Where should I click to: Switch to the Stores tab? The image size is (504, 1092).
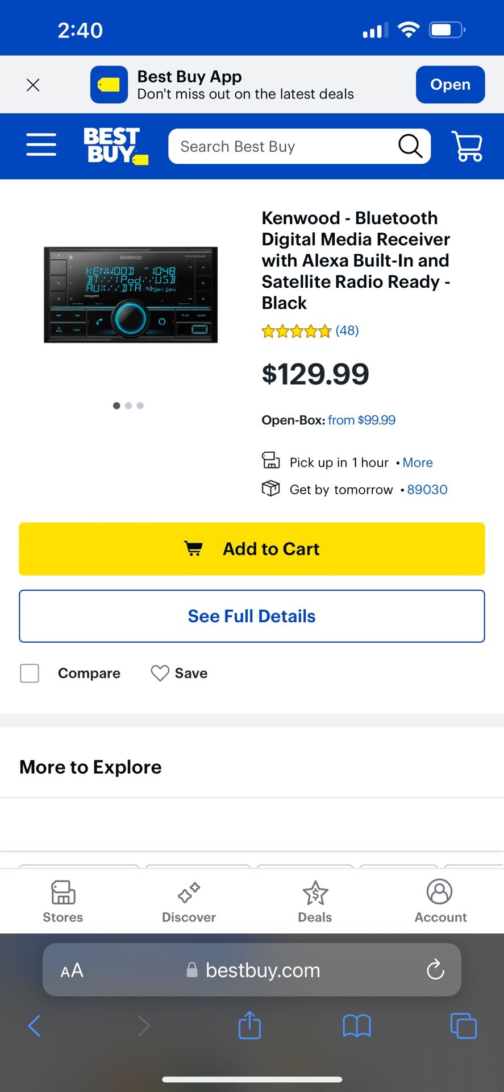[x=63, y=901]
